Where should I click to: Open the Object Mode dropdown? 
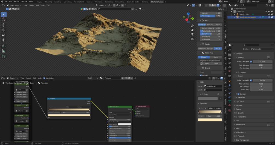[x=14, y=5]
